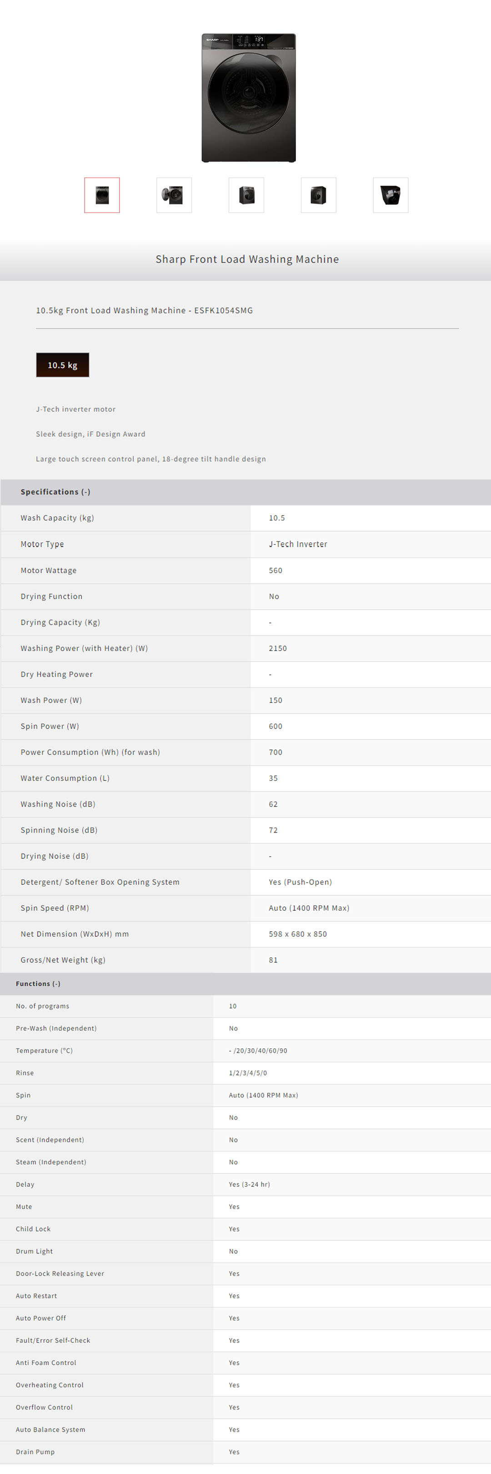Click the main washing machine product image
The width and height of the screenshot is (491, 1474).
(249, 98)
